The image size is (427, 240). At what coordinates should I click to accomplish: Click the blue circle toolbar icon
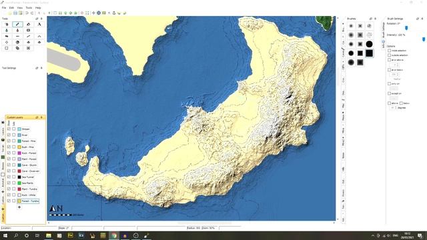[x=99, y=13]
